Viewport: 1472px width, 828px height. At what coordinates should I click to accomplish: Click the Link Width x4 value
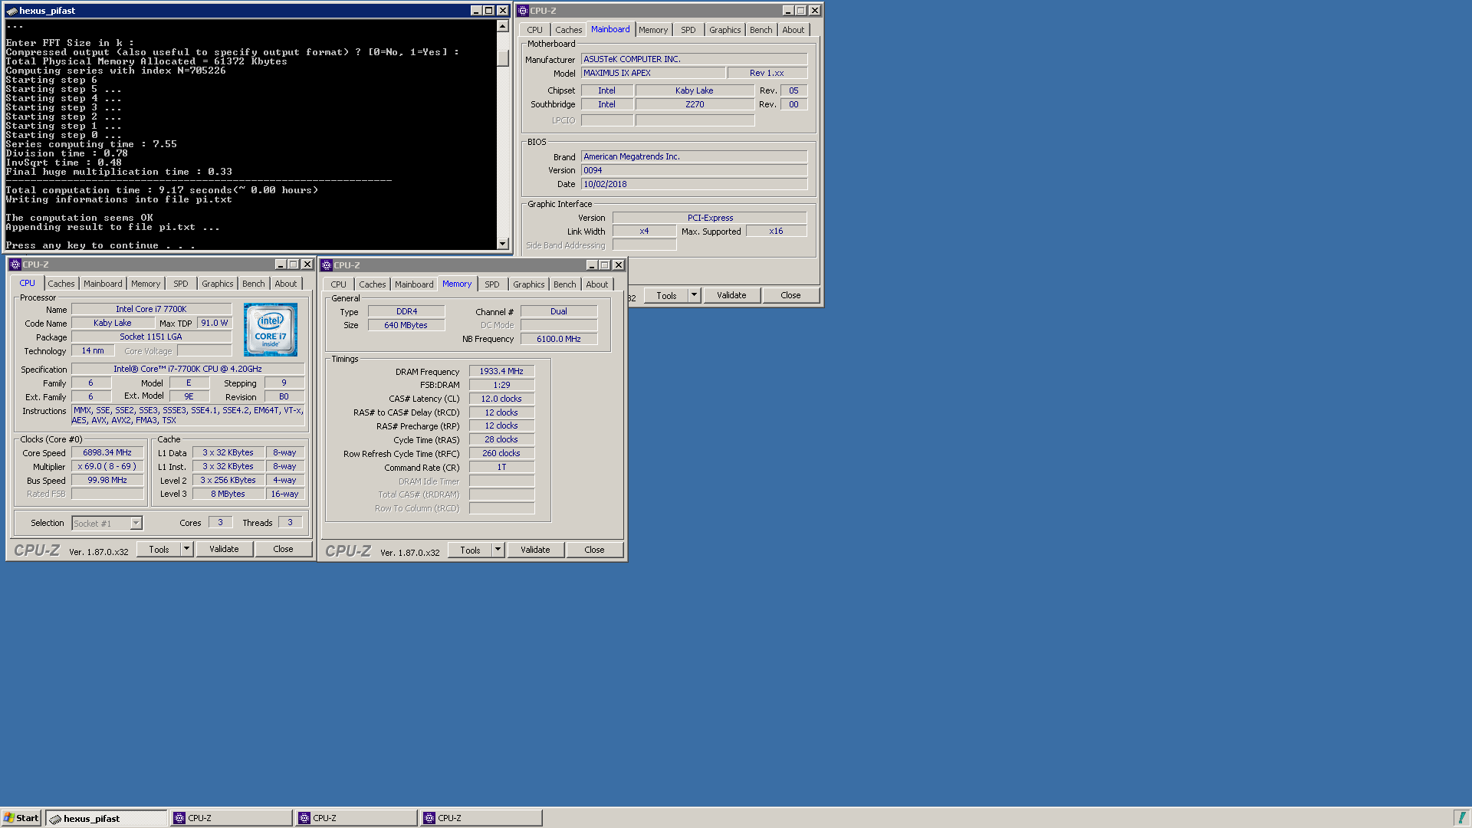644,231
